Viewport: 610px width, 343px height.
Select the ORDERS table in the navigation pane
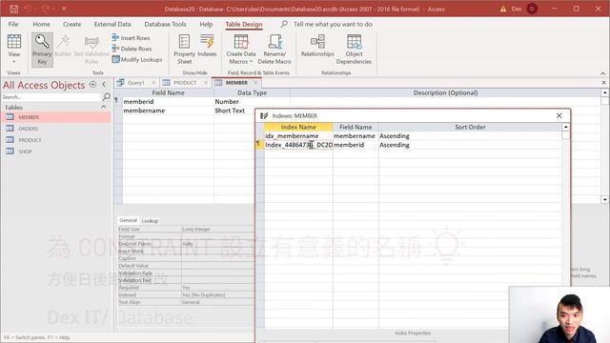[x=55, y=129]
